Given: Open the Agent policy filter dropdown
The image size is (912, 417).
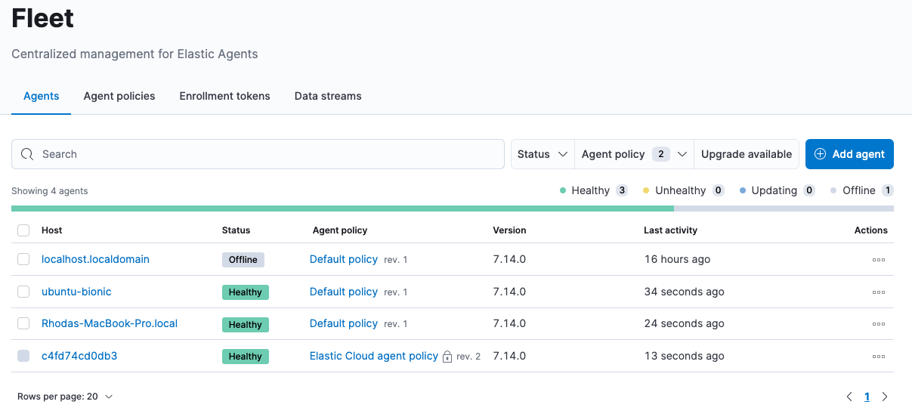Looking at the screenshot, I should click(634, 154).
